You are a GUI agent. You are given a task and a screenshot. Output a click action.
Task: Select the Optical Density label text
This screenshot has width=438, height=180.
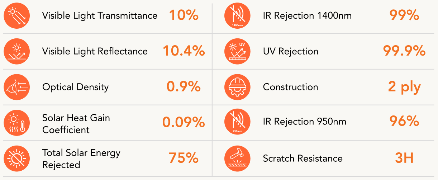pyautogui.click(x=75, y=87)
